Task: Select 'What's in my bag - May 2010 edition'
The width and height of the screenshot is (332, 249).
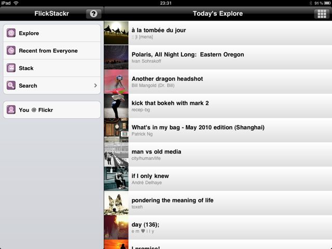Action: pos(198,128)
